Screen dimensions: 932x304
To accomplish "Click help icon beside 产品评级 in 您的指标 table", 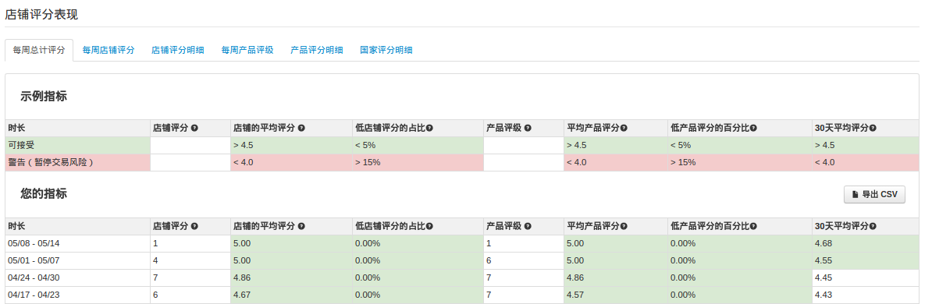I will click(528, 226).
